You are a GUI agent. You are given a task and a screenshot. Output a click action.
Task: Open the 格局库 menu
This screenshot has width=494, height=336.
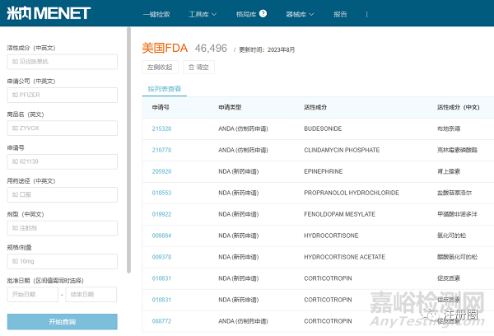[x=245, y=14]
